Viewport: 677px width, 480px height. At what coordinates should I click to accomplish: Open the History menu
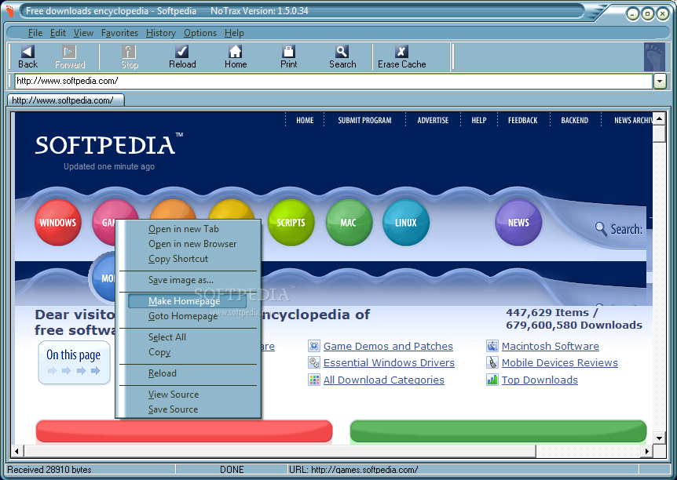tap(161, 33)
